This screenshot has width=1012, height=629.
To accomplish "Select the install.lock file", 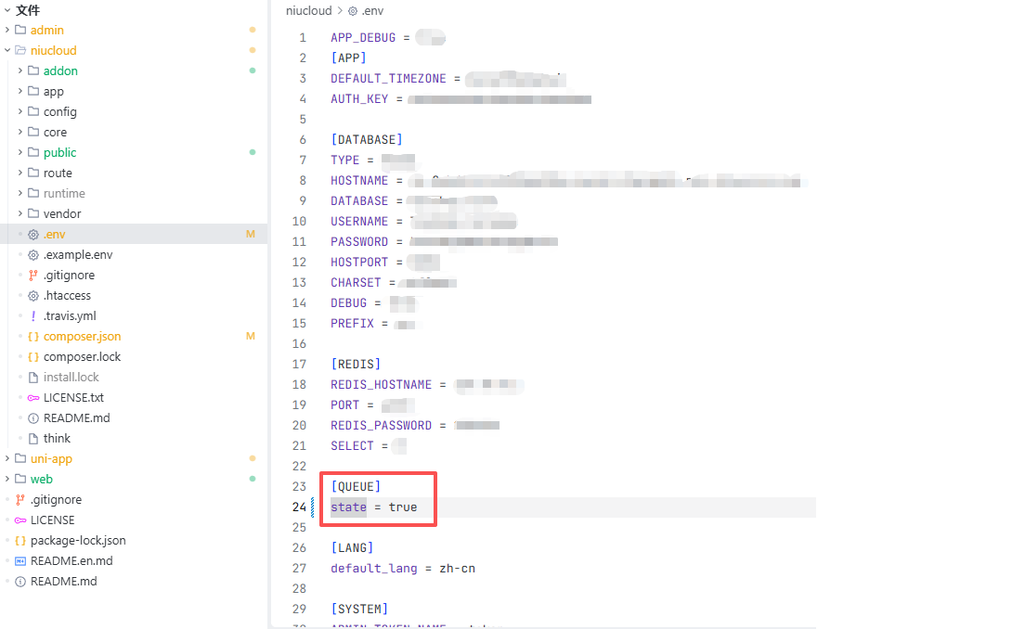I will [x=71, y=378].
